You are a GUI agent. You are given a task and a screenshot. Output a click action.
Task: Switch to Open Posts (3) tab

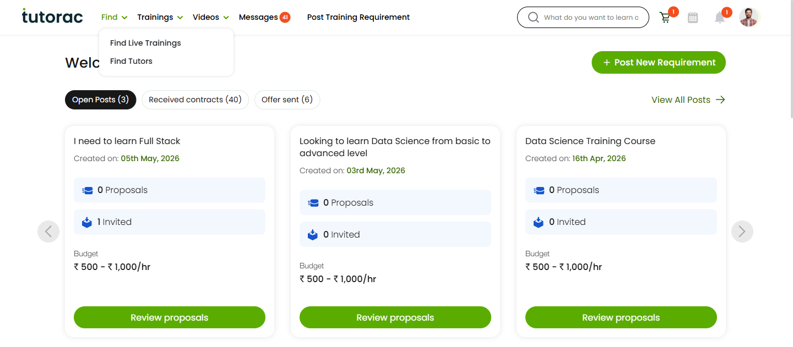100,100
